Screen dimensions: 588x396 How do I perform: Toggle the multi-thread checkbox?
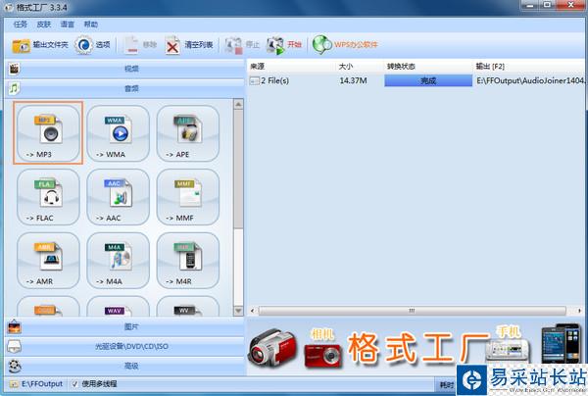(x=74, y=384)
